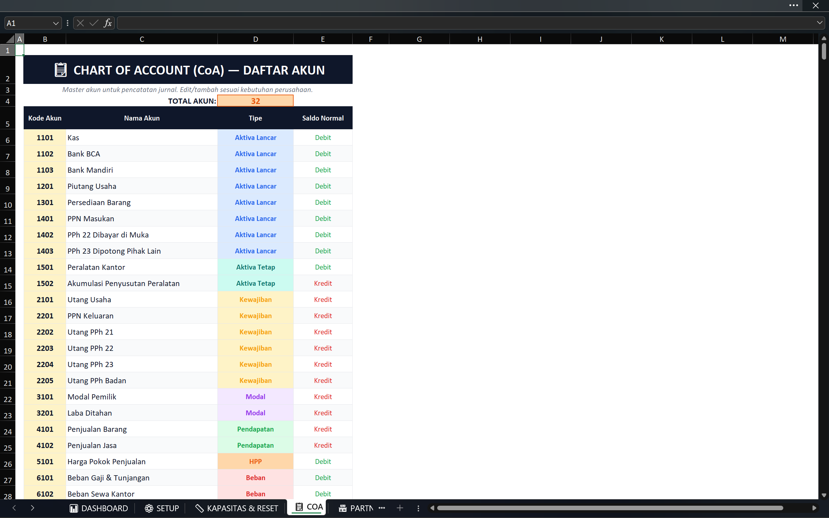
Task: Show more sheet tabs via ellipsis
Action: point(382,508)
